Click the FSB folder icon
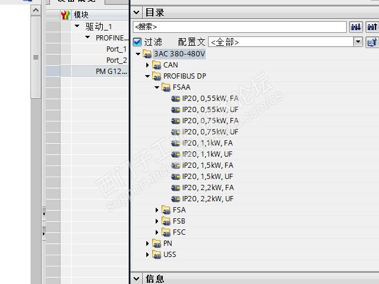Viewport: 379px width, 284px height. 166,221
